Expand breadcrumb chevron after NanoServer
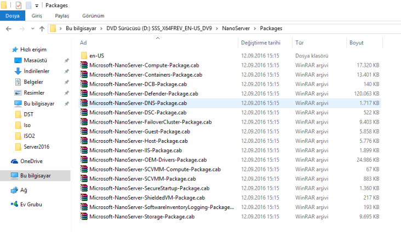 255,28
